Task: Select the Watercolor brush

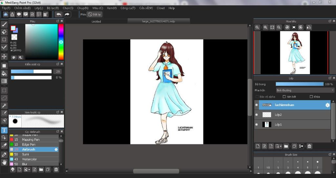Action: coord(30,159)
